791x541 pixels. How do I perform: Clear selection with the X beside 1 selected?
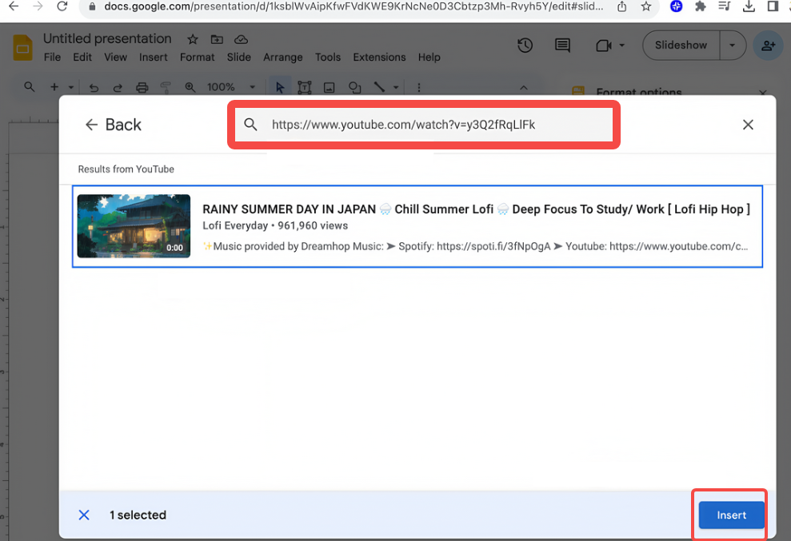tap(84, 515)
